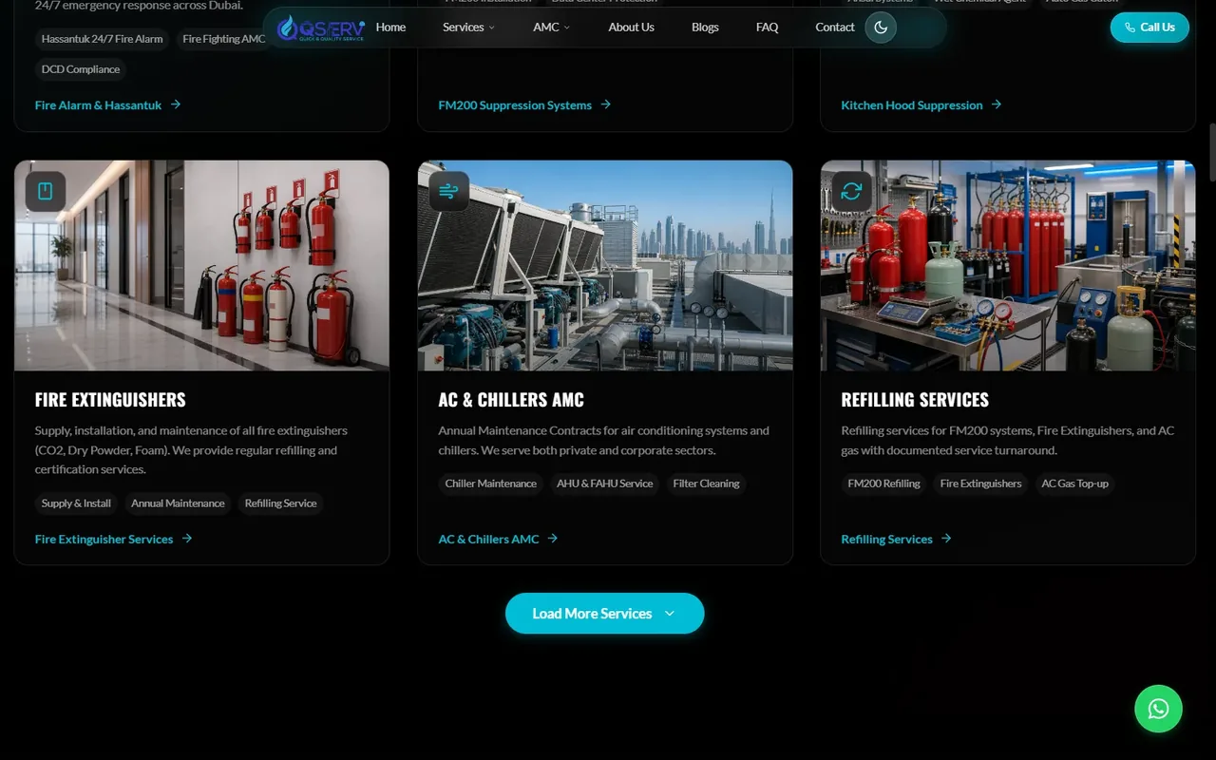1216x760 pixels.
Task: Click the Fire Extinguishers tag in Refilling card
Action: tap(980, 484)
